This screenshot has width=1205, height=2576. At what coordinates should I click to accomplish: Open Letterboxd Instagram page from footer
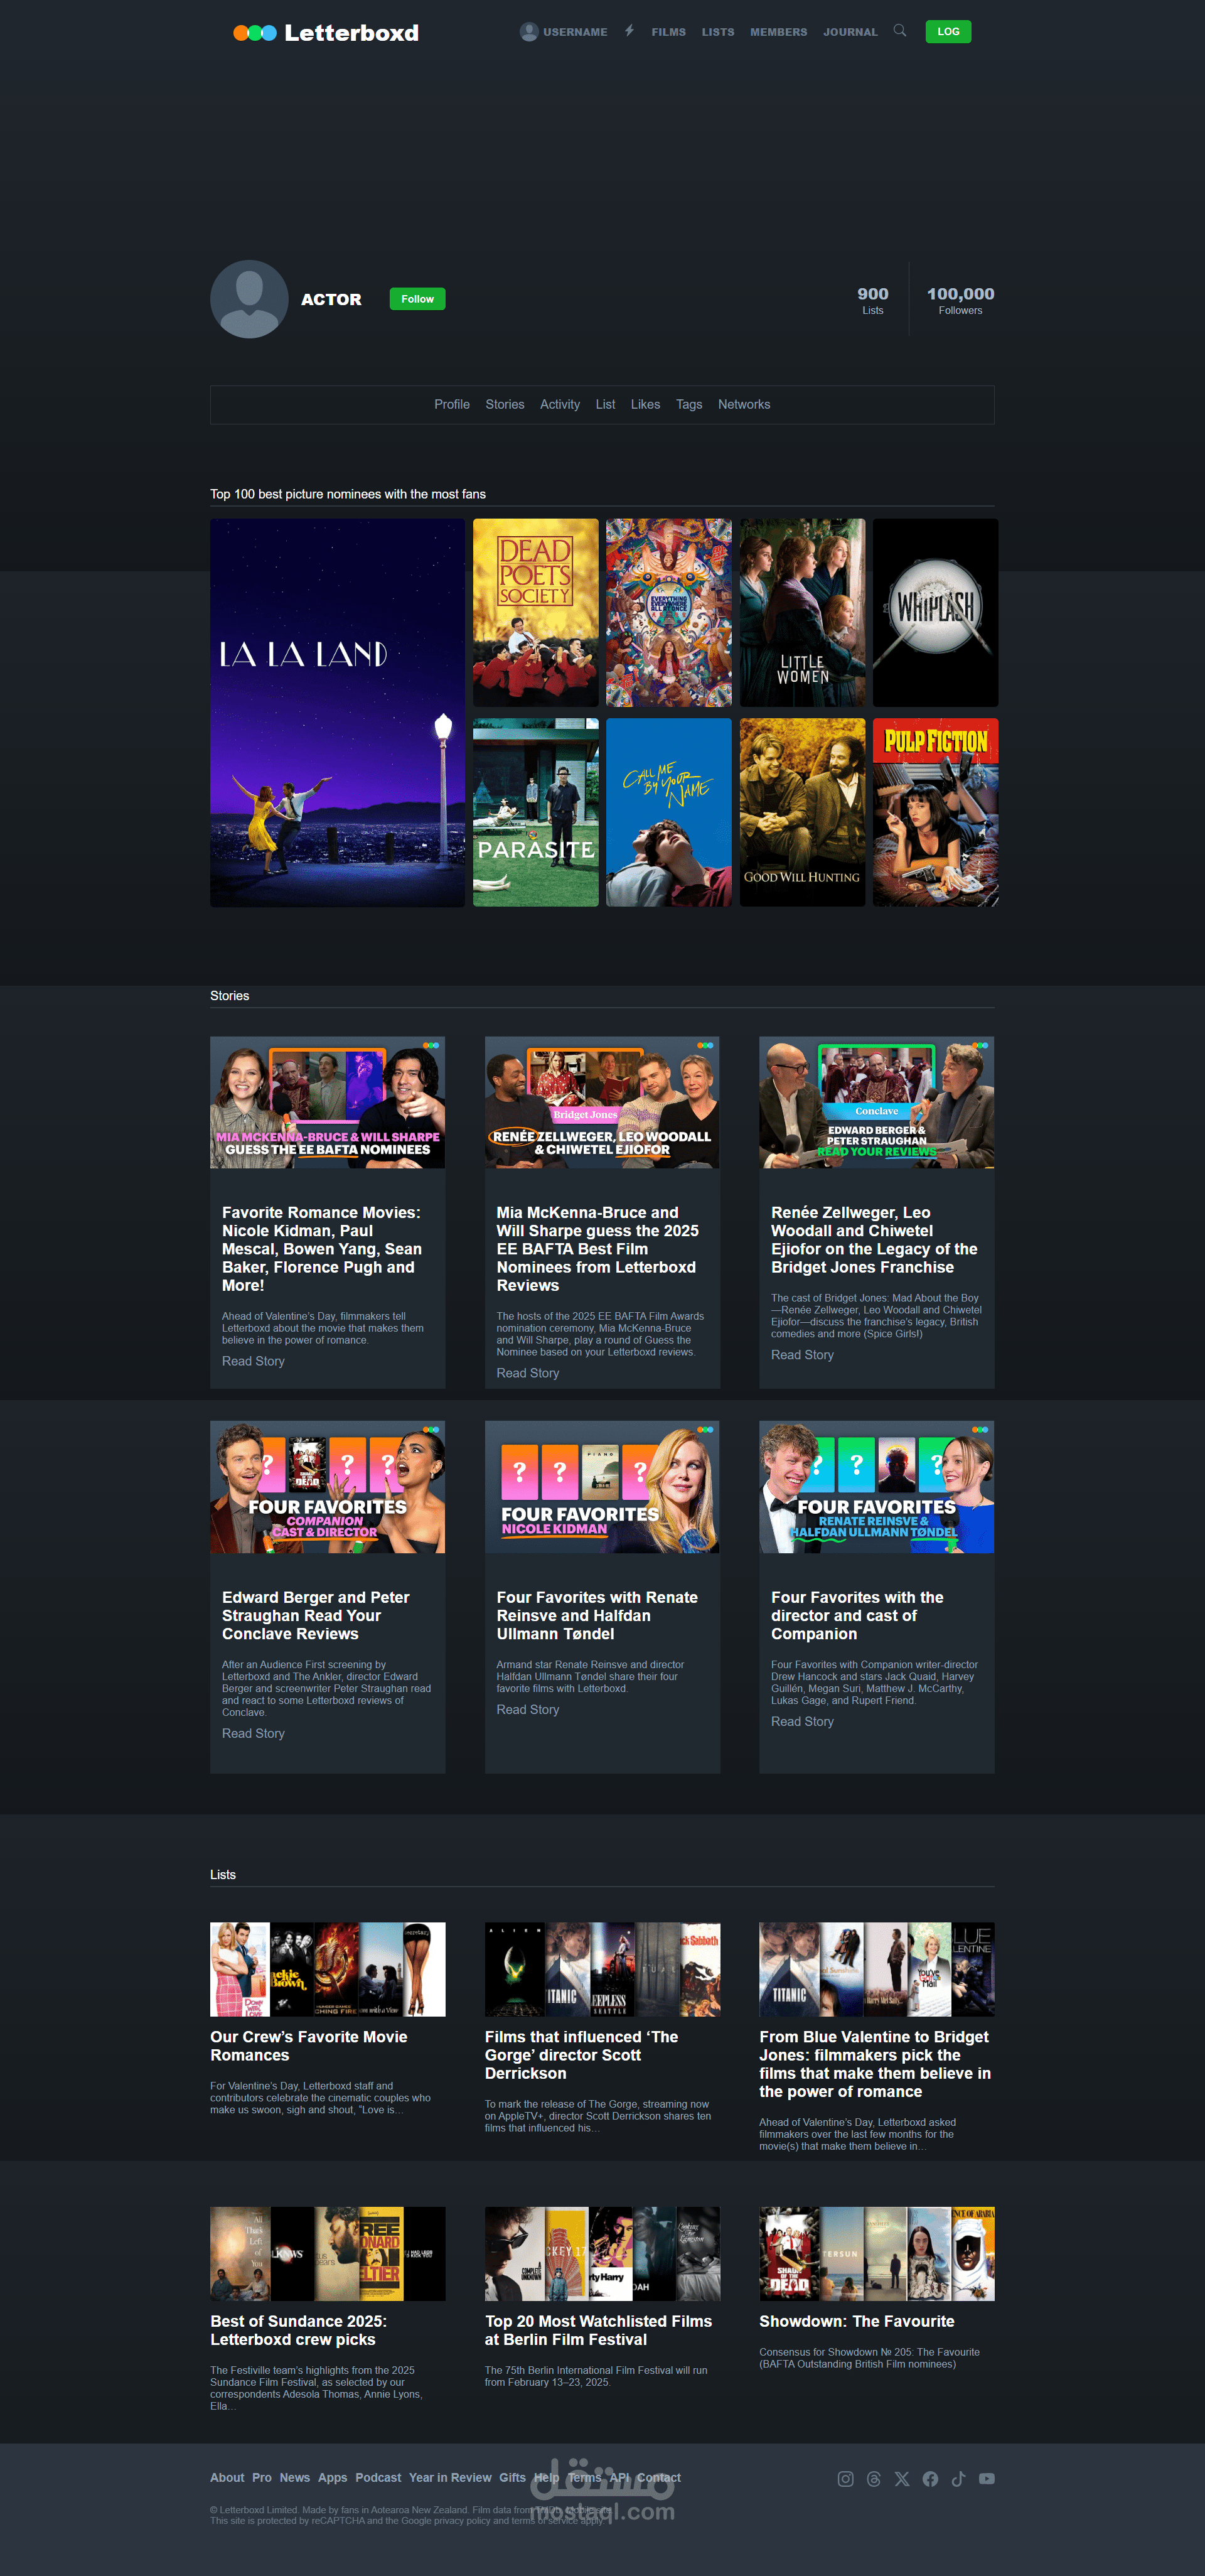[845, 2478]
